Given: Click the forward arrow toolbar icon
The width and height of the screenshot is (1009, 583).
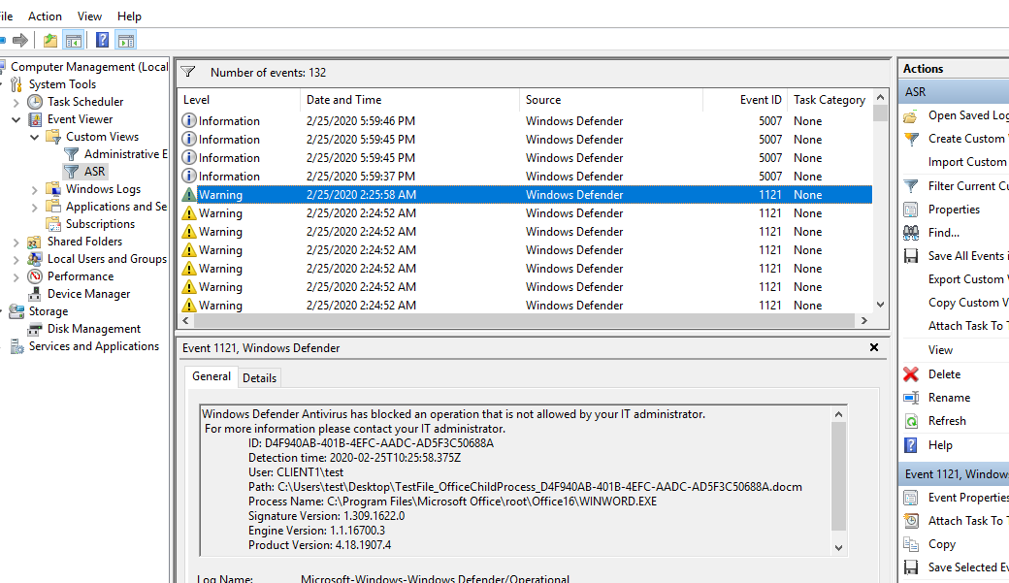Looking at the screenshot, I should (20, 41).
